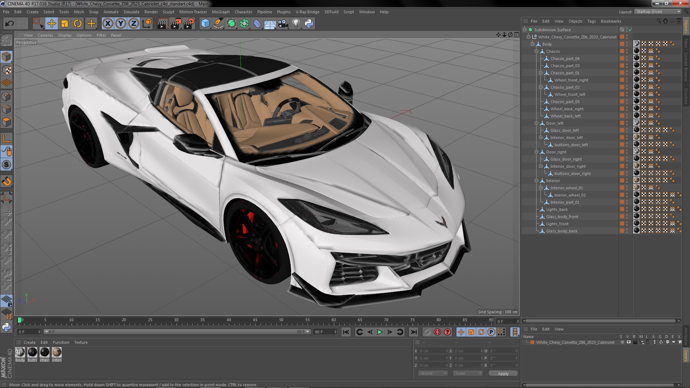Image resolution: width=690 pixels, height=388 pixels.
Task: Click the Subdivision Surface generator icon
Action: click(x=231, y=24)
